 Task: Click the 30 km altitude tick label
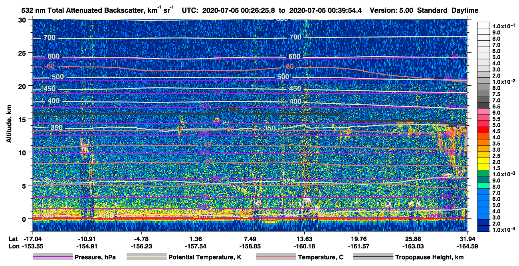tap(24, 20)
